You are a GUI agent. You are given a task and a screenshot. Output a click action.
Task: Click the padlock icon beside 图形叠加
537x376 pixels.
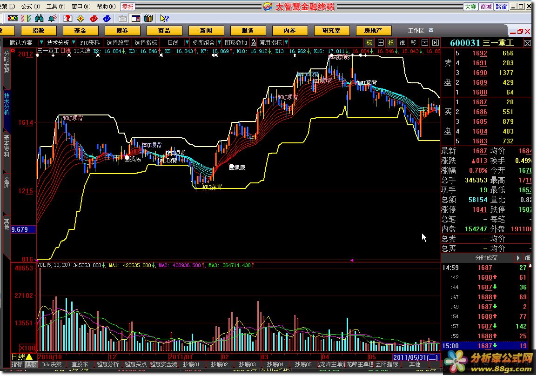click(x=253, y=42)
